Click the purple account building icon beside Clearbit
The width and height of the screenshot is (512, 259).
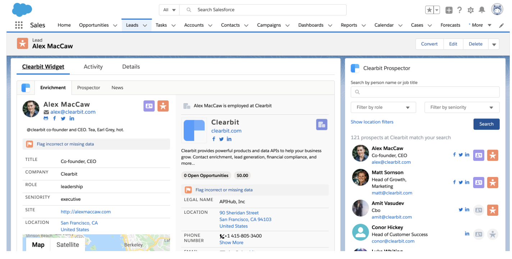(x=322, y=124)
